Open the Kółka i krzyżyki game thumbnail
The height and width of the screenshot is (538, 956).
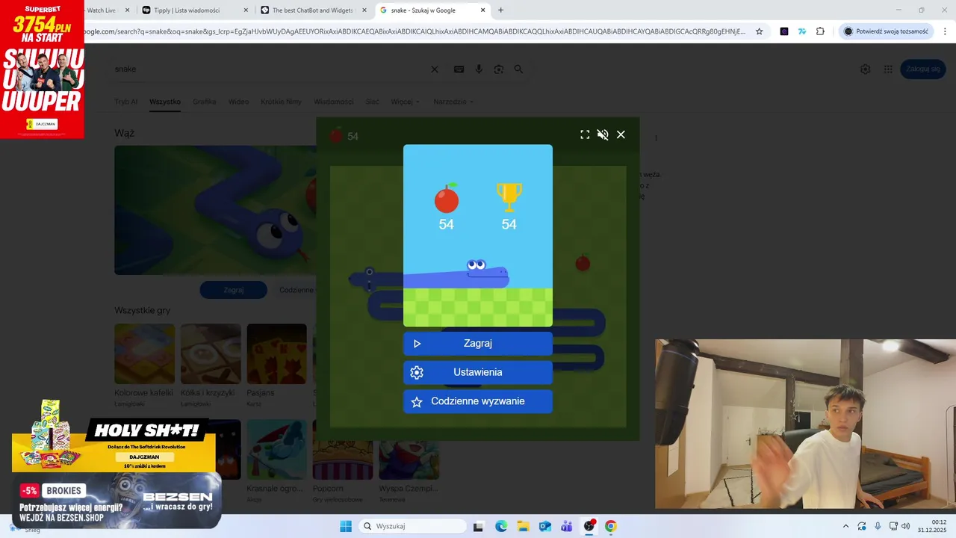point(211,354)
